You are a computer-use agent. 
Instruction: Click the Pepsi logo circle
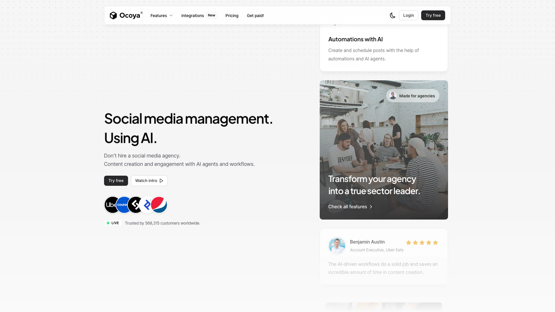pyautogui.click(x=160, y=205)
